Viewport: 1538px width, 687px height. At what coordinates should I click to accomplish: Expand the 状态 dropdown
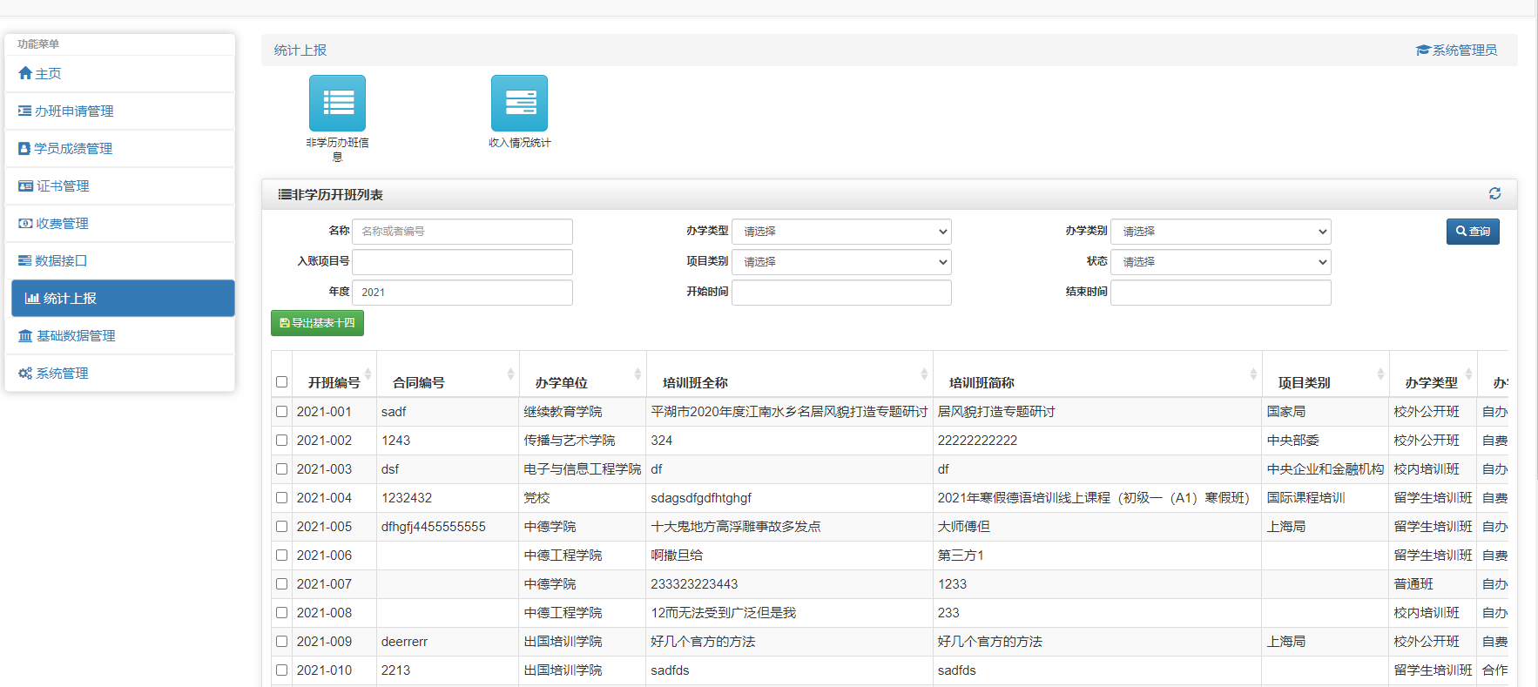coord(1220,262)
